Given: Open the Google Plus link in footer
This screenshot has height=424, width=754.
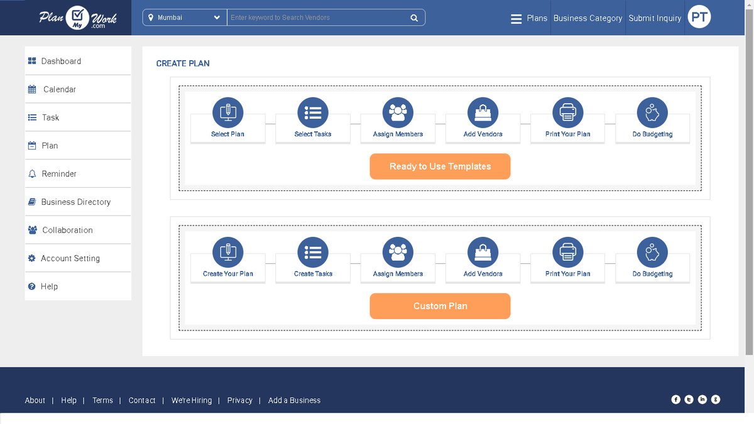Looking at the screenshot, I should pos(716,400).
